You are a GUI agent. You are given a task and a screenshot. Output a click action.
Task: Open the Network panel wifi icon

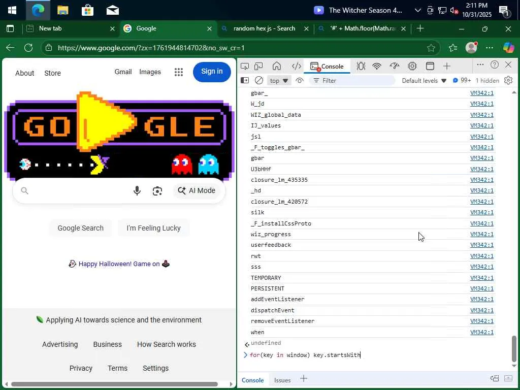377,66
